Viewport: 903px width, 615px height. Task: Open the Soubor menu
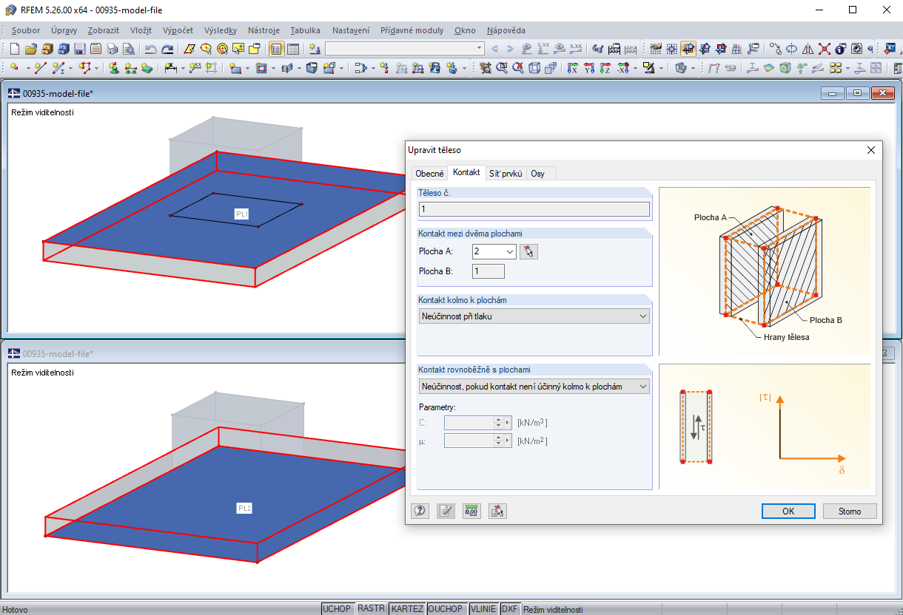pyautogui.click(x=26, y=30)
